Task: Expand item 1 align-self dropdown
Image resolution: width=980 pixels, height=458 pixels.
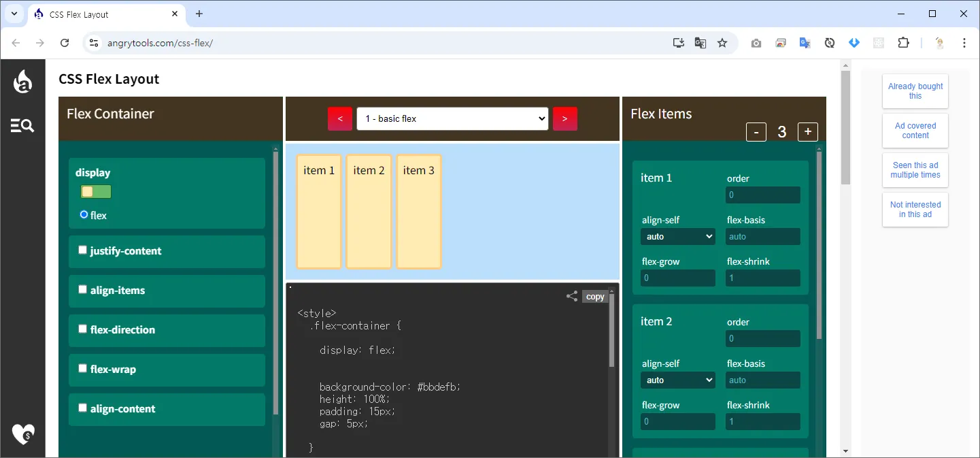Action: (x=678, y=237)
